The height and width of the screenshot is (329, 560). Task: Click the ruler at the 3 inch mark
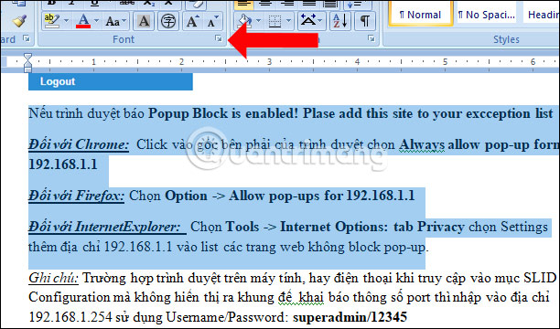pos(269,62)
